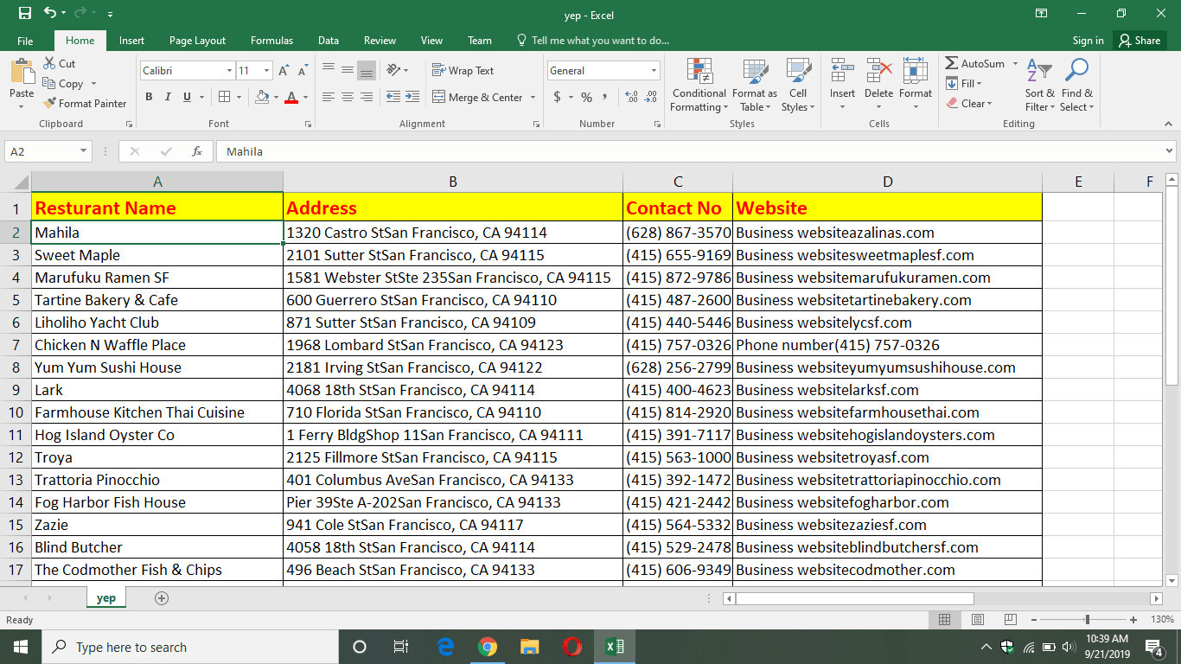The image size is (1181, 664).
Task: Click the zoom slider handle
Action: click(1087, 620)
